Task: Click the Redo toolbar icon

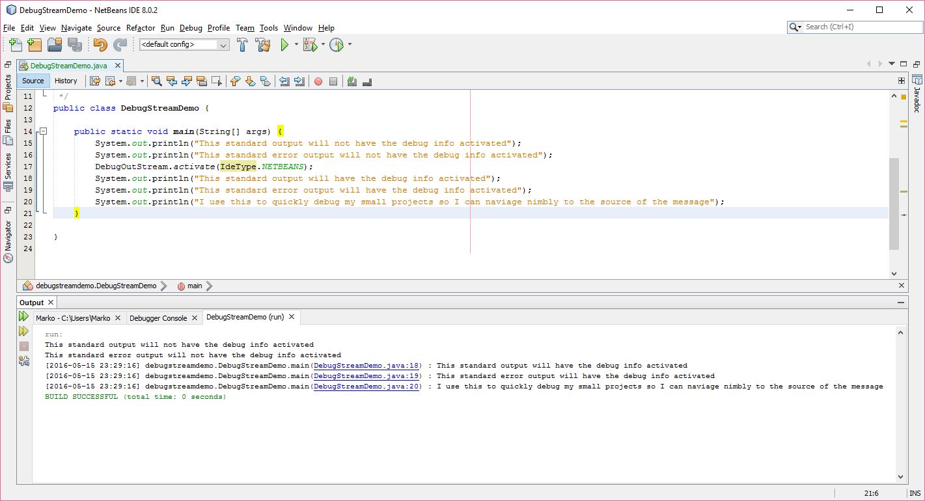Action: [x=120, y=44]
